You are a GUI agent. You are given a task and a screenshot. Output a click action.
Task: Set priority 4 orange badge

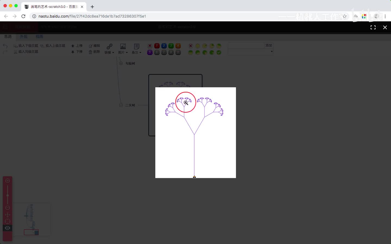[x=178, y=46]
